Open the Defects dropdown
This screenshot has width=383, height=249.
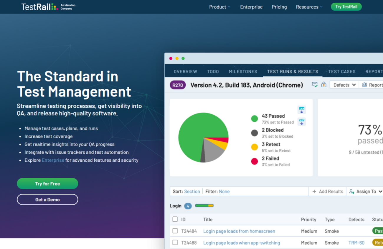tap(344, 85)
